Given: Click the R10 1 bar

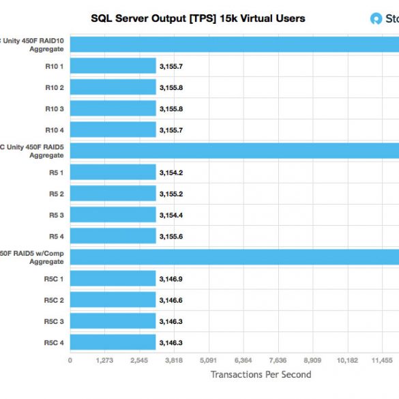Looking at the screenshot, I should pos(113,66).
